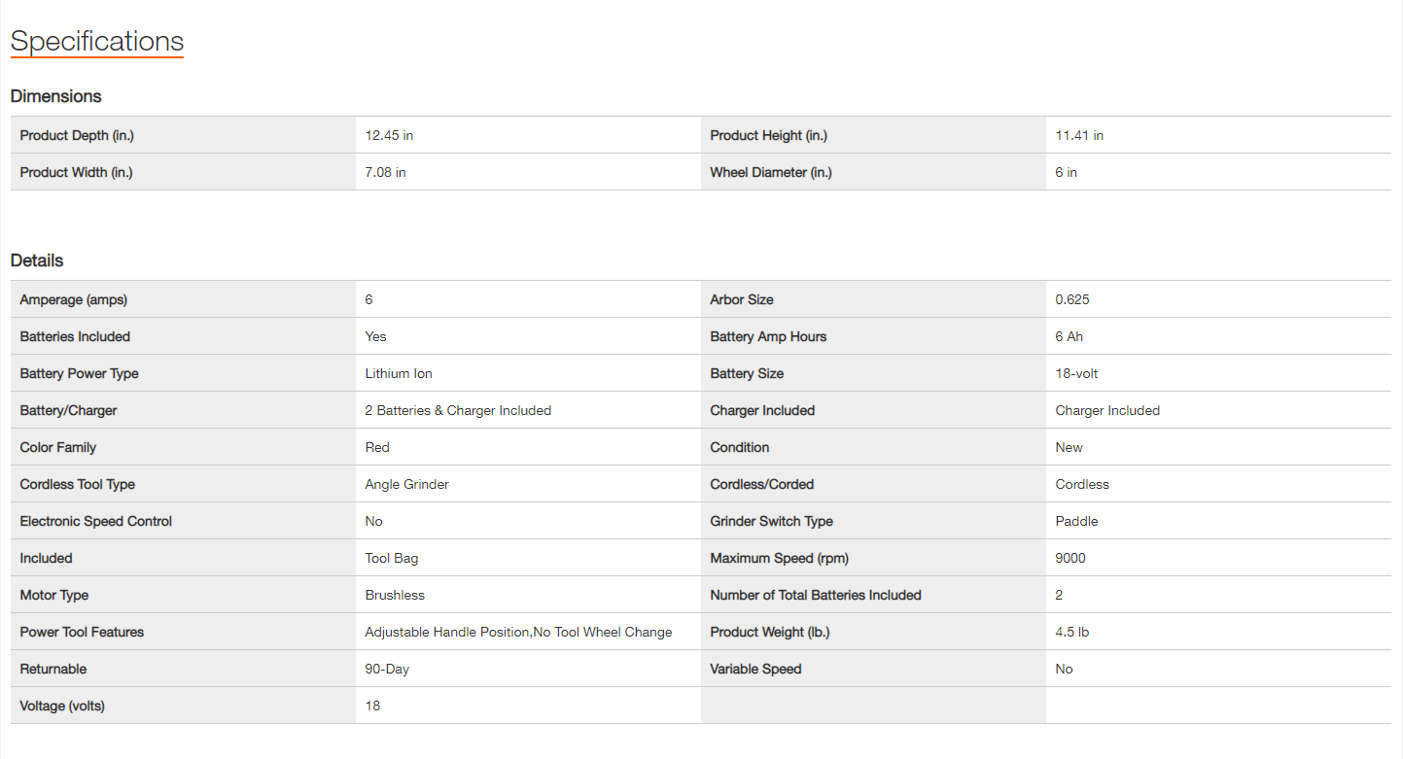Screen dimensions: 1403x759
Task: Click the Cordless Tool Type label
Action: pos(78,484)
